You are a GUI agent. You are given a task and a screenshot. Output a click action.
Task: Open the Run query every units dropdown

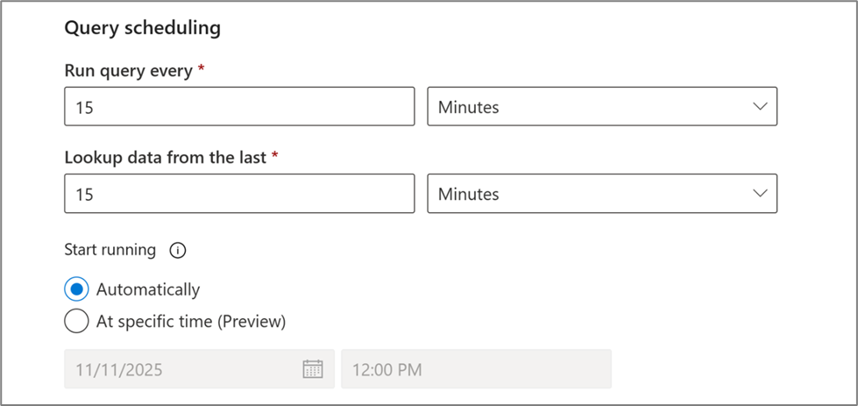coord(601,107)
